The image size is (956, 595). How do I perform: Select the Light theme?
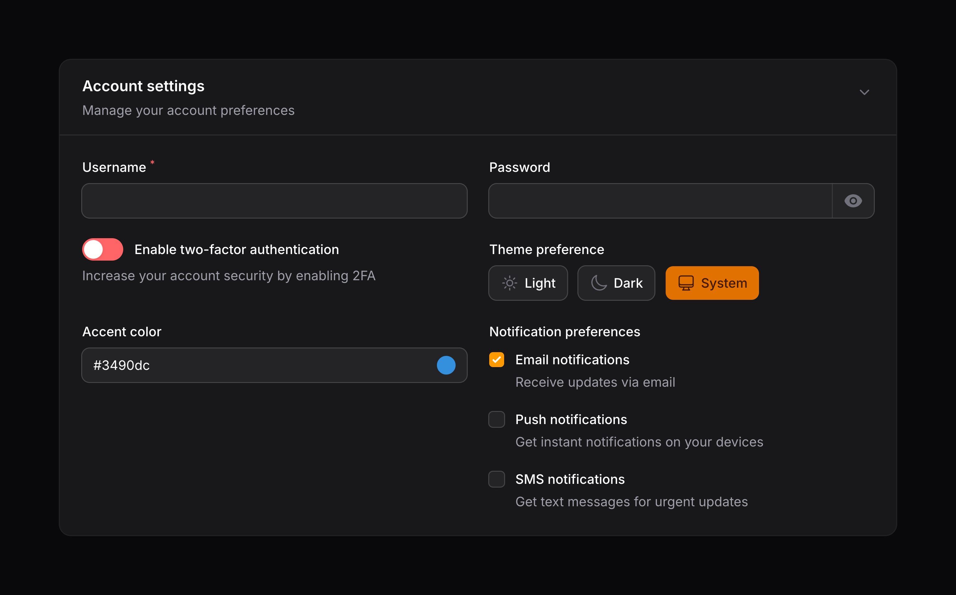[528, 283]
